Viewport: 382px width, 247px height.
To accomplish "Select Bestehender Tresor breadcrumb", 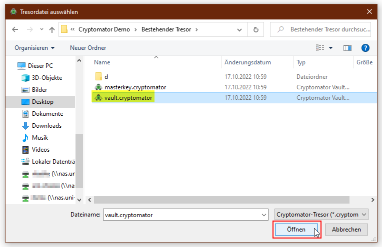I will click(166, 29).
